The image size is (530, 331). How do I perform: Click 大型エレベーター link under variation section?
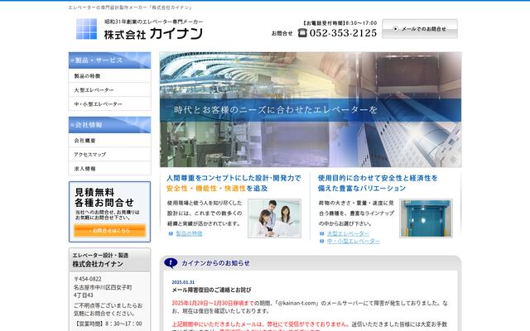coord(348,233)
